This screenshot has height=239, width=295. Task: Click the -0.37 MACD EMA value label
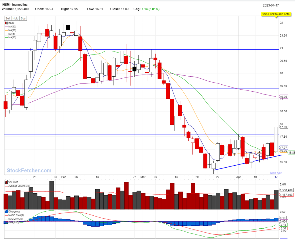pos(283,228)
